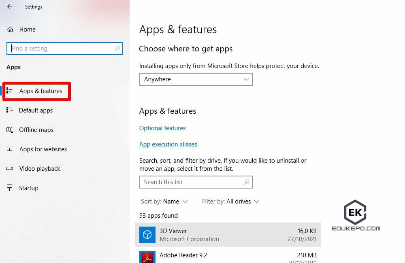Screen dimensions: 405x263
Task: Click the back arrow in Settings
Action: point(10,6)
